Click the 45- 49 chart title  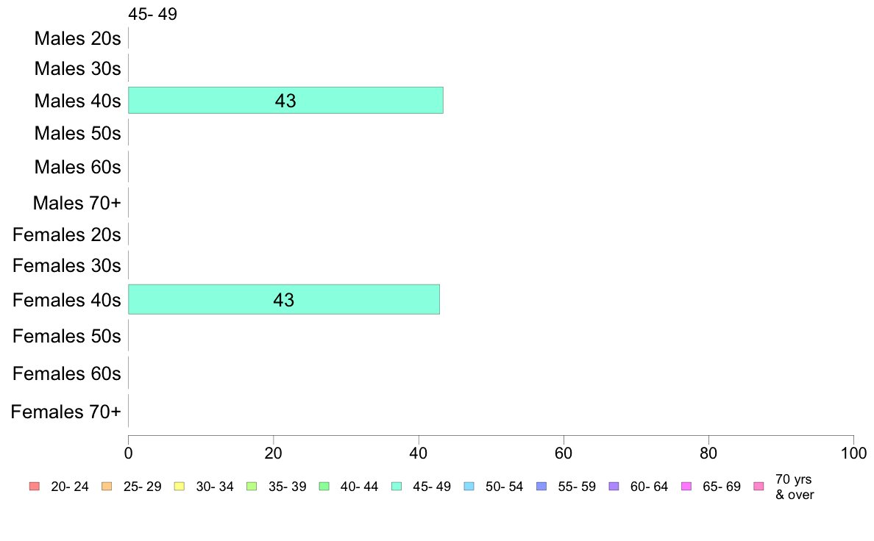[153, 14]
